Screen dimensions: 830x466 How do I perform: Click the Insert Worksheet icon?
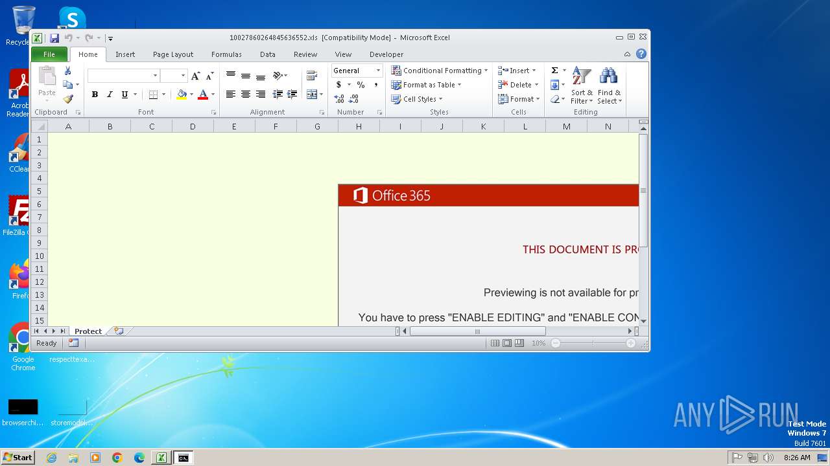119,331
